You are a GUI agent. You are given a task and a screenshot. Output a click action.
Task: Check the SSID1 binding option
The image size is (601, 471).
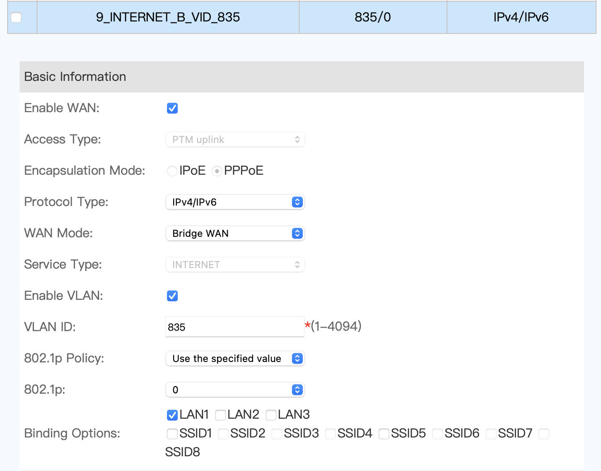pyautogui.click(x=172, y=434)
